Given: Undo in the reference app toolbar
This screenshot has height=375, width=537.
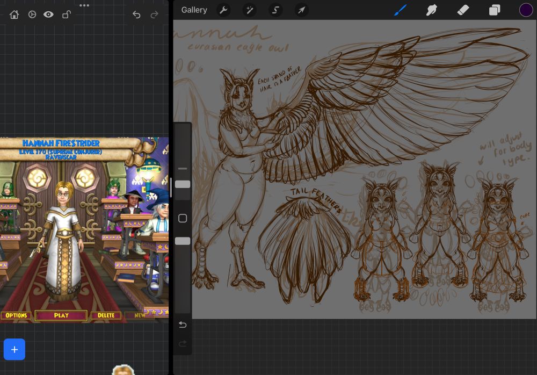Looking at the screenshot, I should click(136, 15).
